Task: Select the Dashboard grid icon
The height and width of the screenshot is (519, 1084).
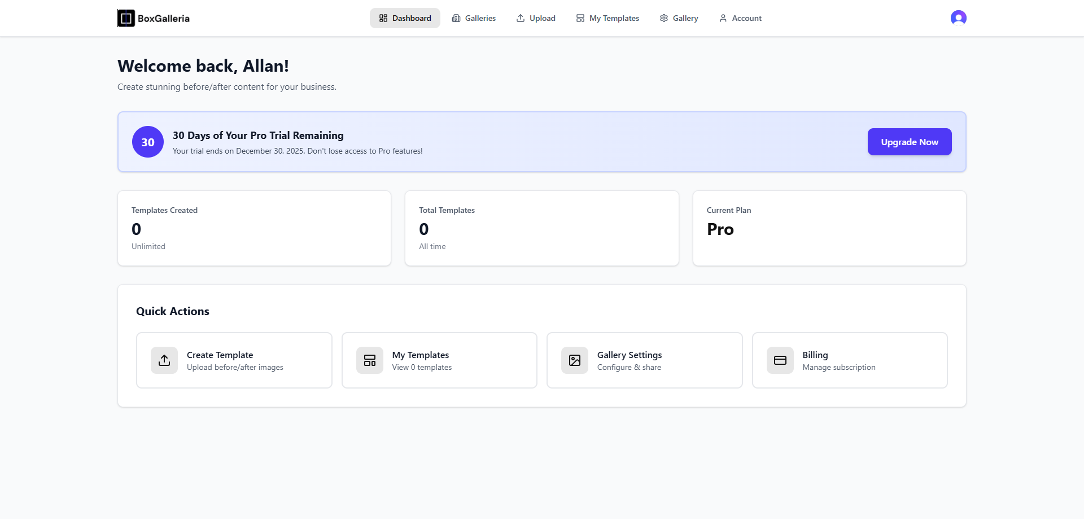Action: (383, 18)
